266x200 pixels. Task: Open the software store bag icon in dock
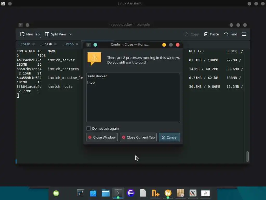point(93,193)
